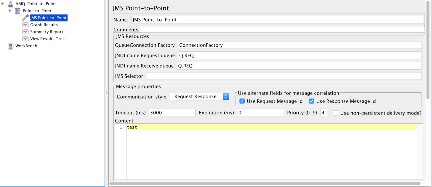Uncheck Use Response Message Id
The height and width of the screenshot is (187, 432).
tap(312, 101)
